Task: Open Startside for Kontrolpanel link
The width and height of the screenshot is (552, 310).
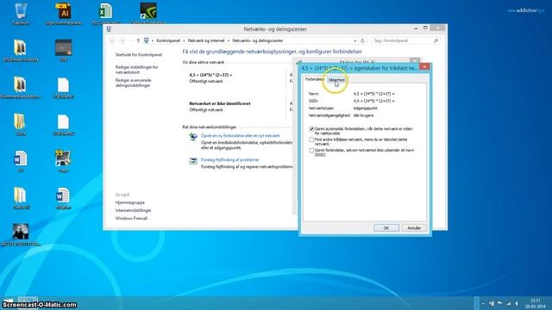Action: click(139, 55)
